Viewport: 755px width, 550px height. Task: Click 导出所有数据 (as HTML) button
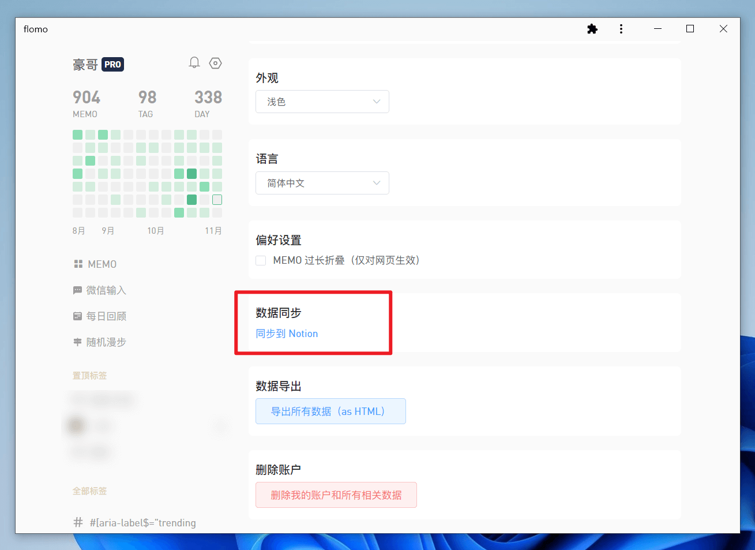[x=330, y=411]
